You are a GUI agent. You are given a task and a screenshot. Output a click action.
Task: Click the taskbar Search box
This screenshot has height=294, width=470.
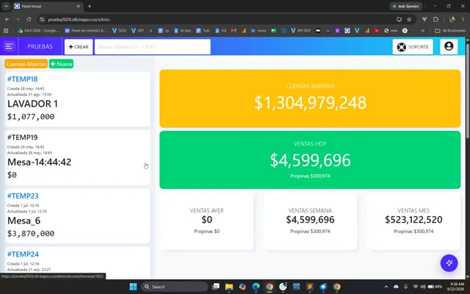[x=175, y=287]
